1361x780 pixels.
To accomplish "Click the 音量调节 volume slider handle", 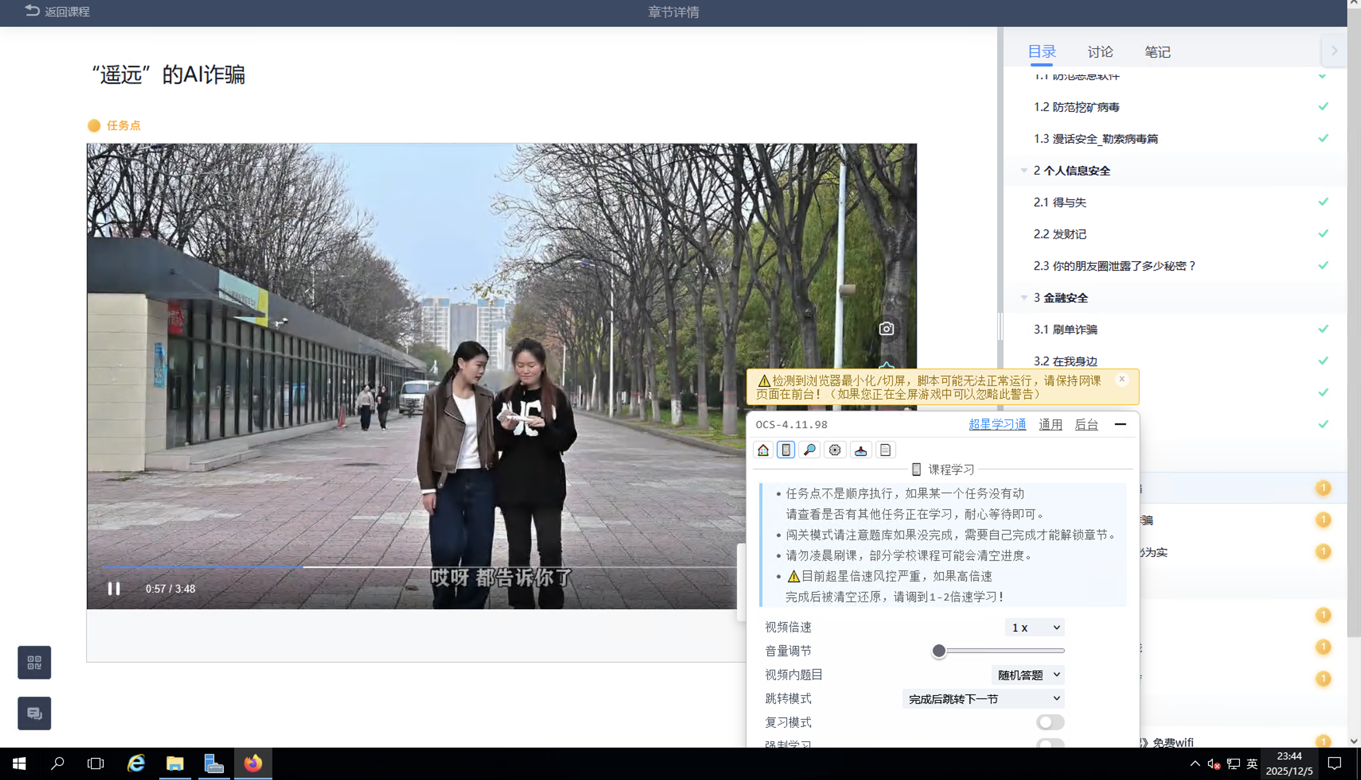I will pos(938,651).
